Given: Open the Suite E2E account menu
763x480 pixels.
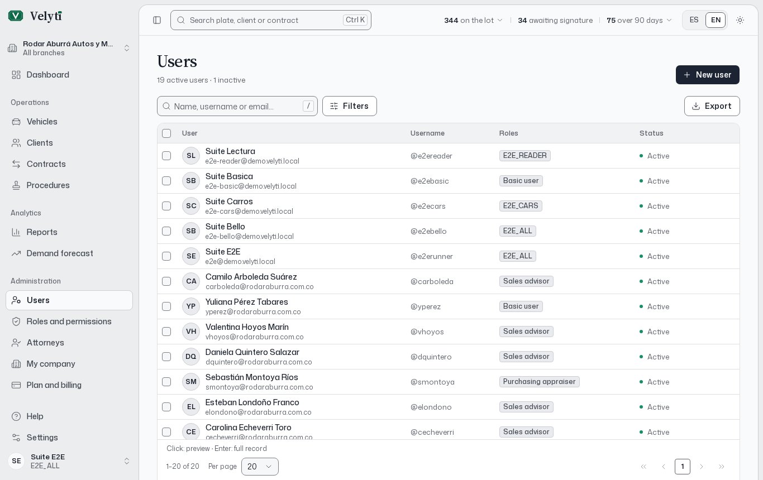Looking at the screenshot, I should tap(69, 461).
